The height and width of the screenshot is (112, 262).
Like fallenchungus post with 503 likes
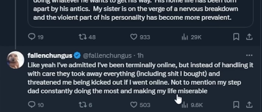tap(134, 104)
